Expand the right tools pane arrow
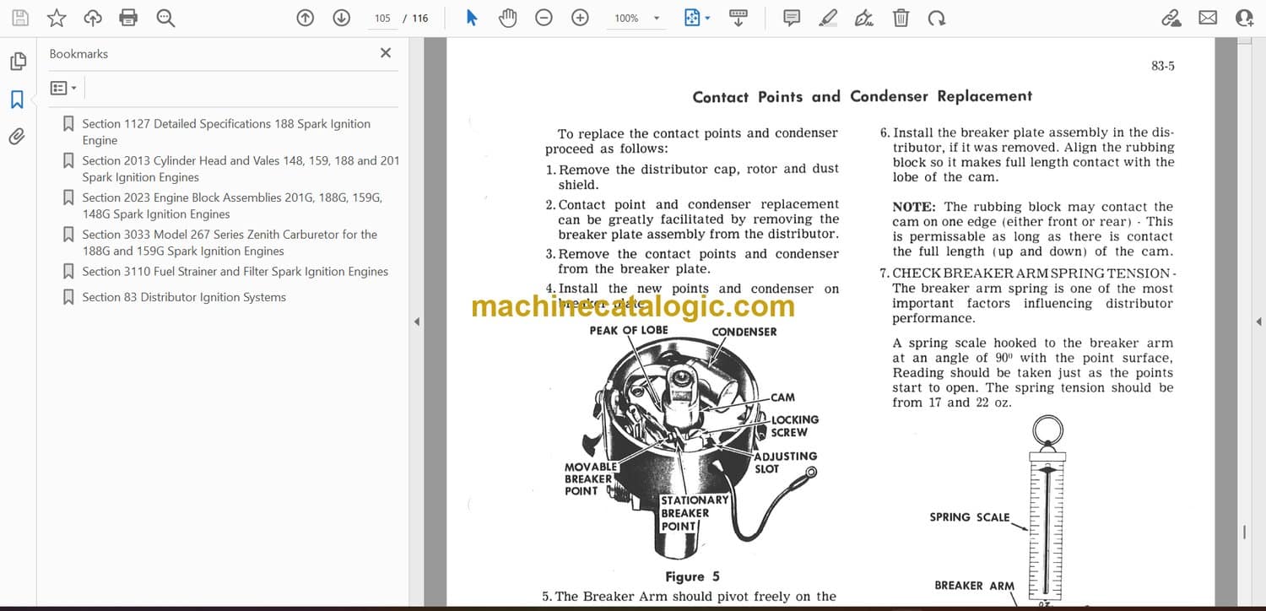The width and height of the screenshot is (1266, 611). 1258,322
